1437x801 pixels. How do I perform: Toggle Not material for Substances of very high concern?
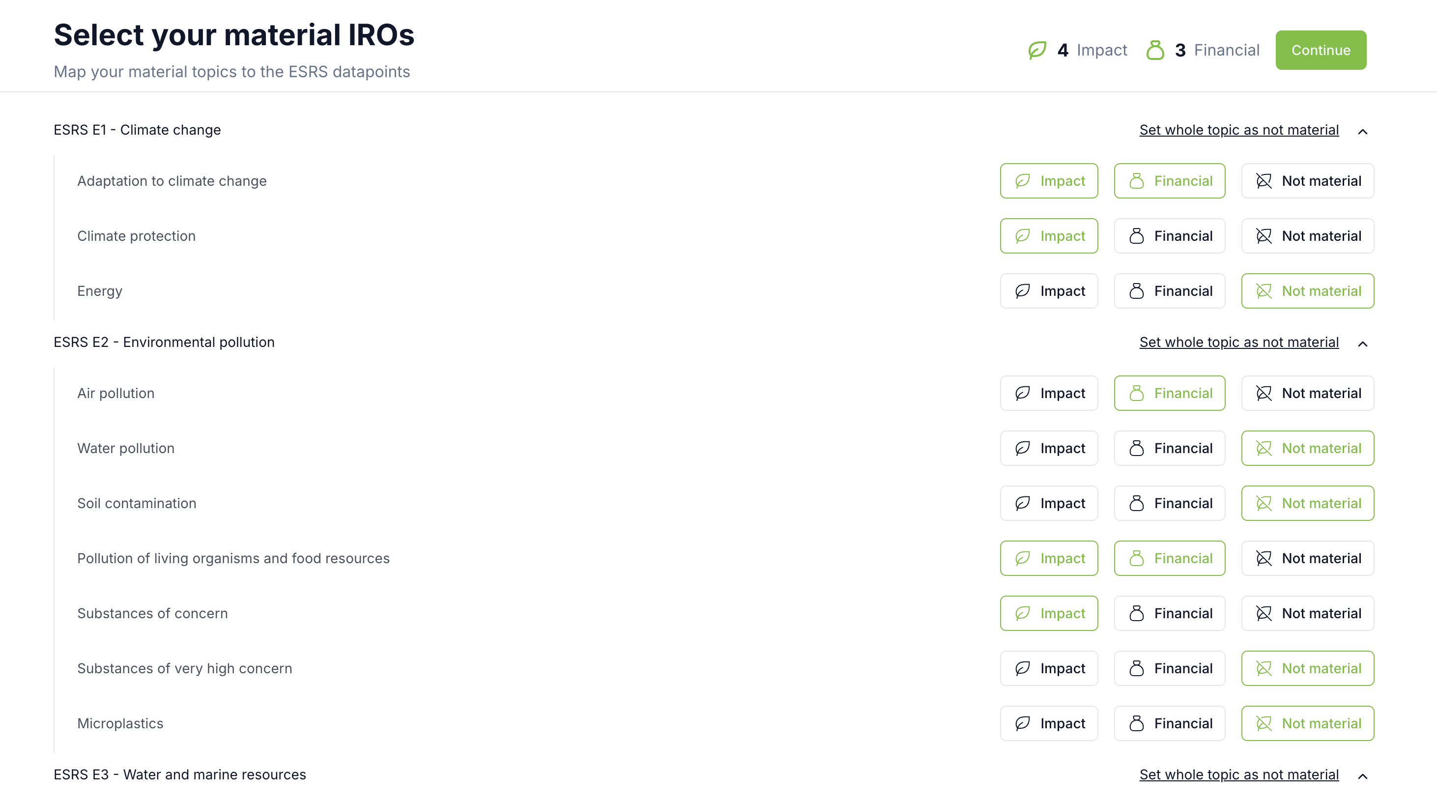(x=1307, y=668)
